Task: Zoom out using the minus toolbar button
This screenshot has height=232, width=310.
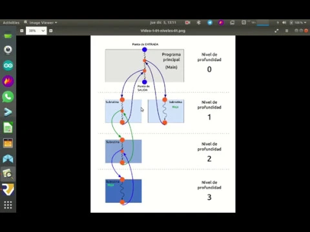Action: click(x=22, y=31)
